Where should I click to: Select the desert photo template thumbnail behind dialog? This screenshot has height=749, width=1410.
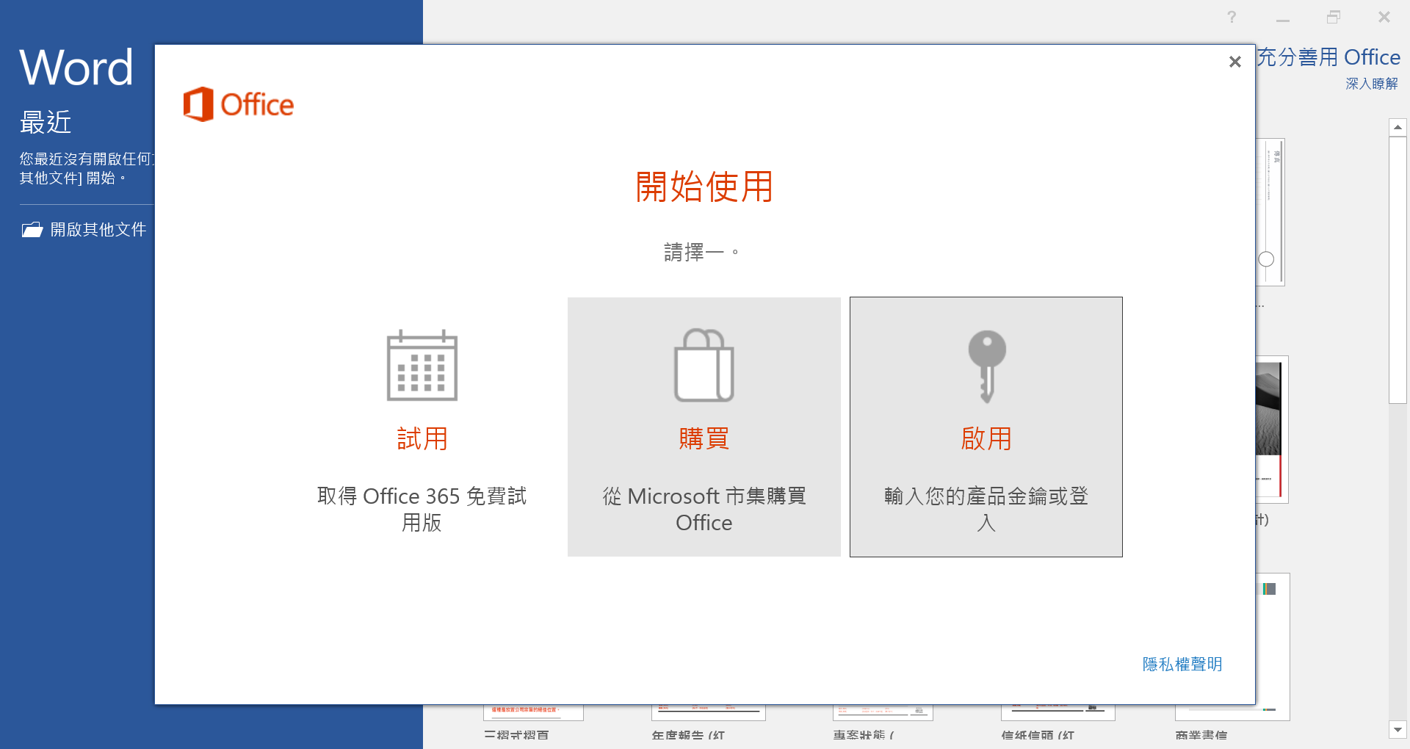pos(1270,429)
